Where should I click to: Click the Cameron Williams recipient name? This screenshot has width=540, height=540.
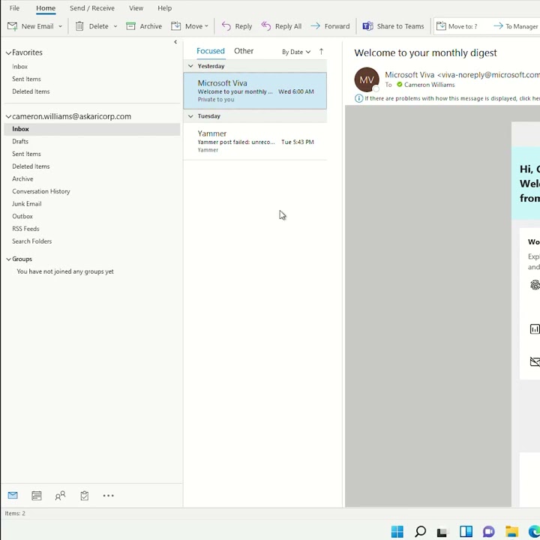(429, 85)
